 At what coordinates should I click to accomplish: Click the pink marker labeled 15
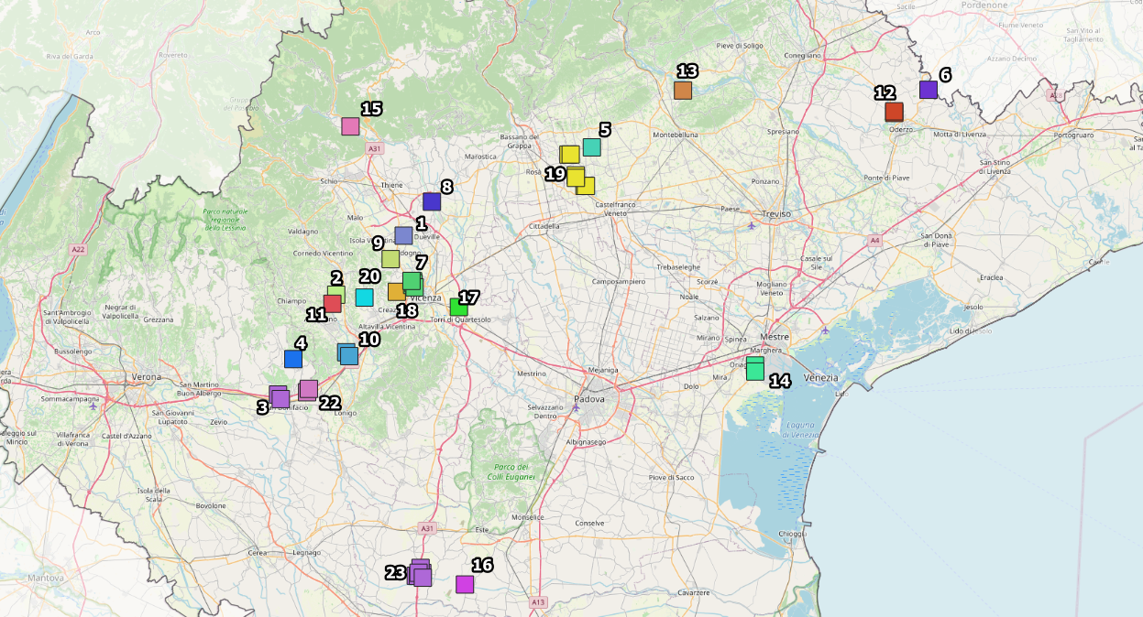click(x=350, y=126)
